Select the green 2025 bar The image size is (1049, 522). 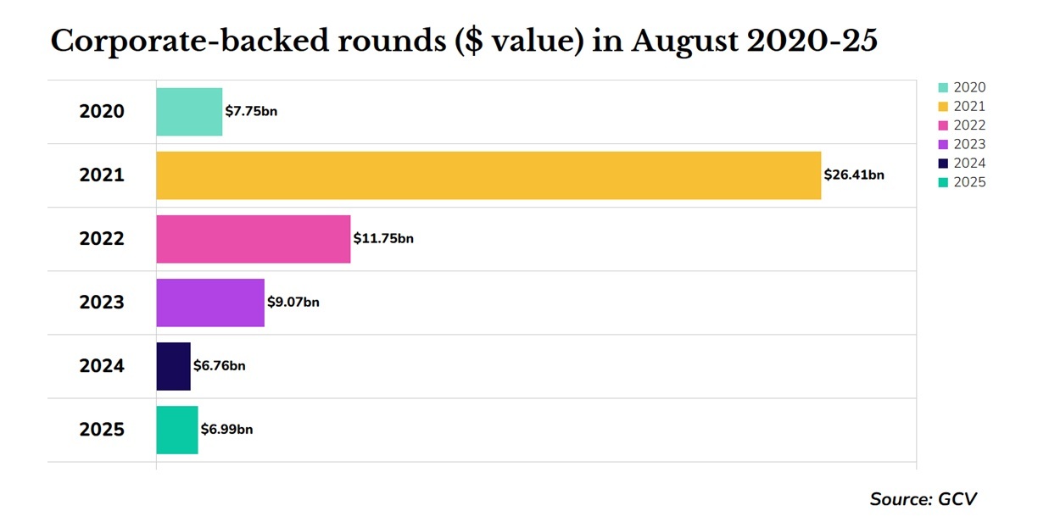pyautogui.click(x=177, y=430)
